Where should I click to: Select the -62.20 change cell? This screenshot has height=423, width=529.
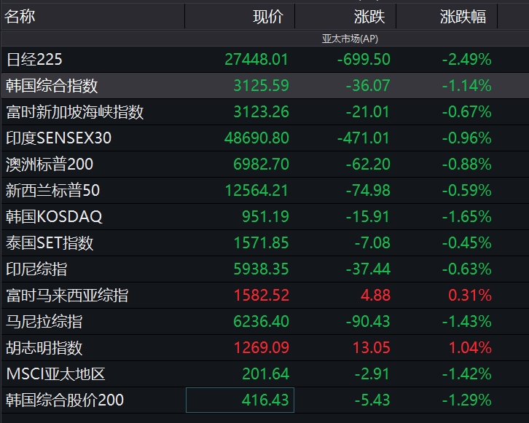tap(368, 165)
